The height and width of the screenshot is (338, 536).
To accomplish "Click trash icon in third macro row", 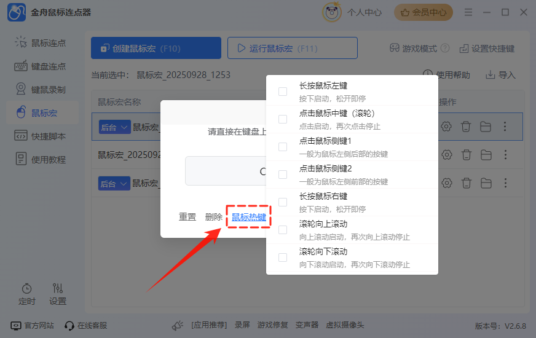I will click(x=467, y=183).
